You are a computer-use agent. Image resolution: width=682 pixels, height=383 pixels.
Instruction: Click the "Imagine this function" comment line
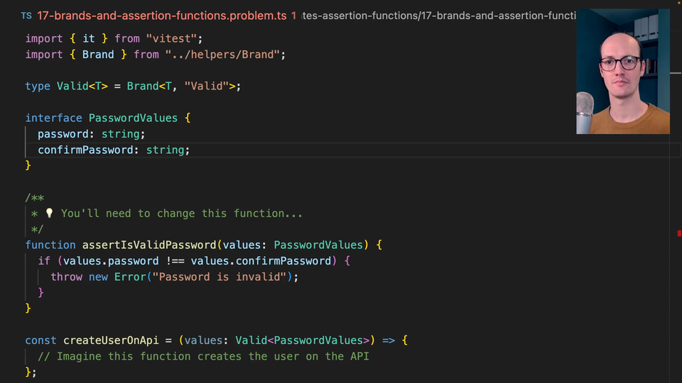pos(203,356)
